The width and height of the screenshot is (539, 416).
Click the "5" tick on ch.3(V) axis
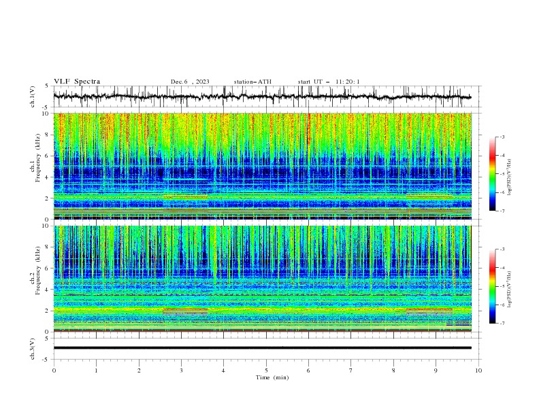click(47, 339)
